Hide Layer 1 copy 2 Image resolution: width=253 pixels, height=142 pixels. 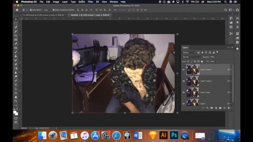tap(183, 81)
